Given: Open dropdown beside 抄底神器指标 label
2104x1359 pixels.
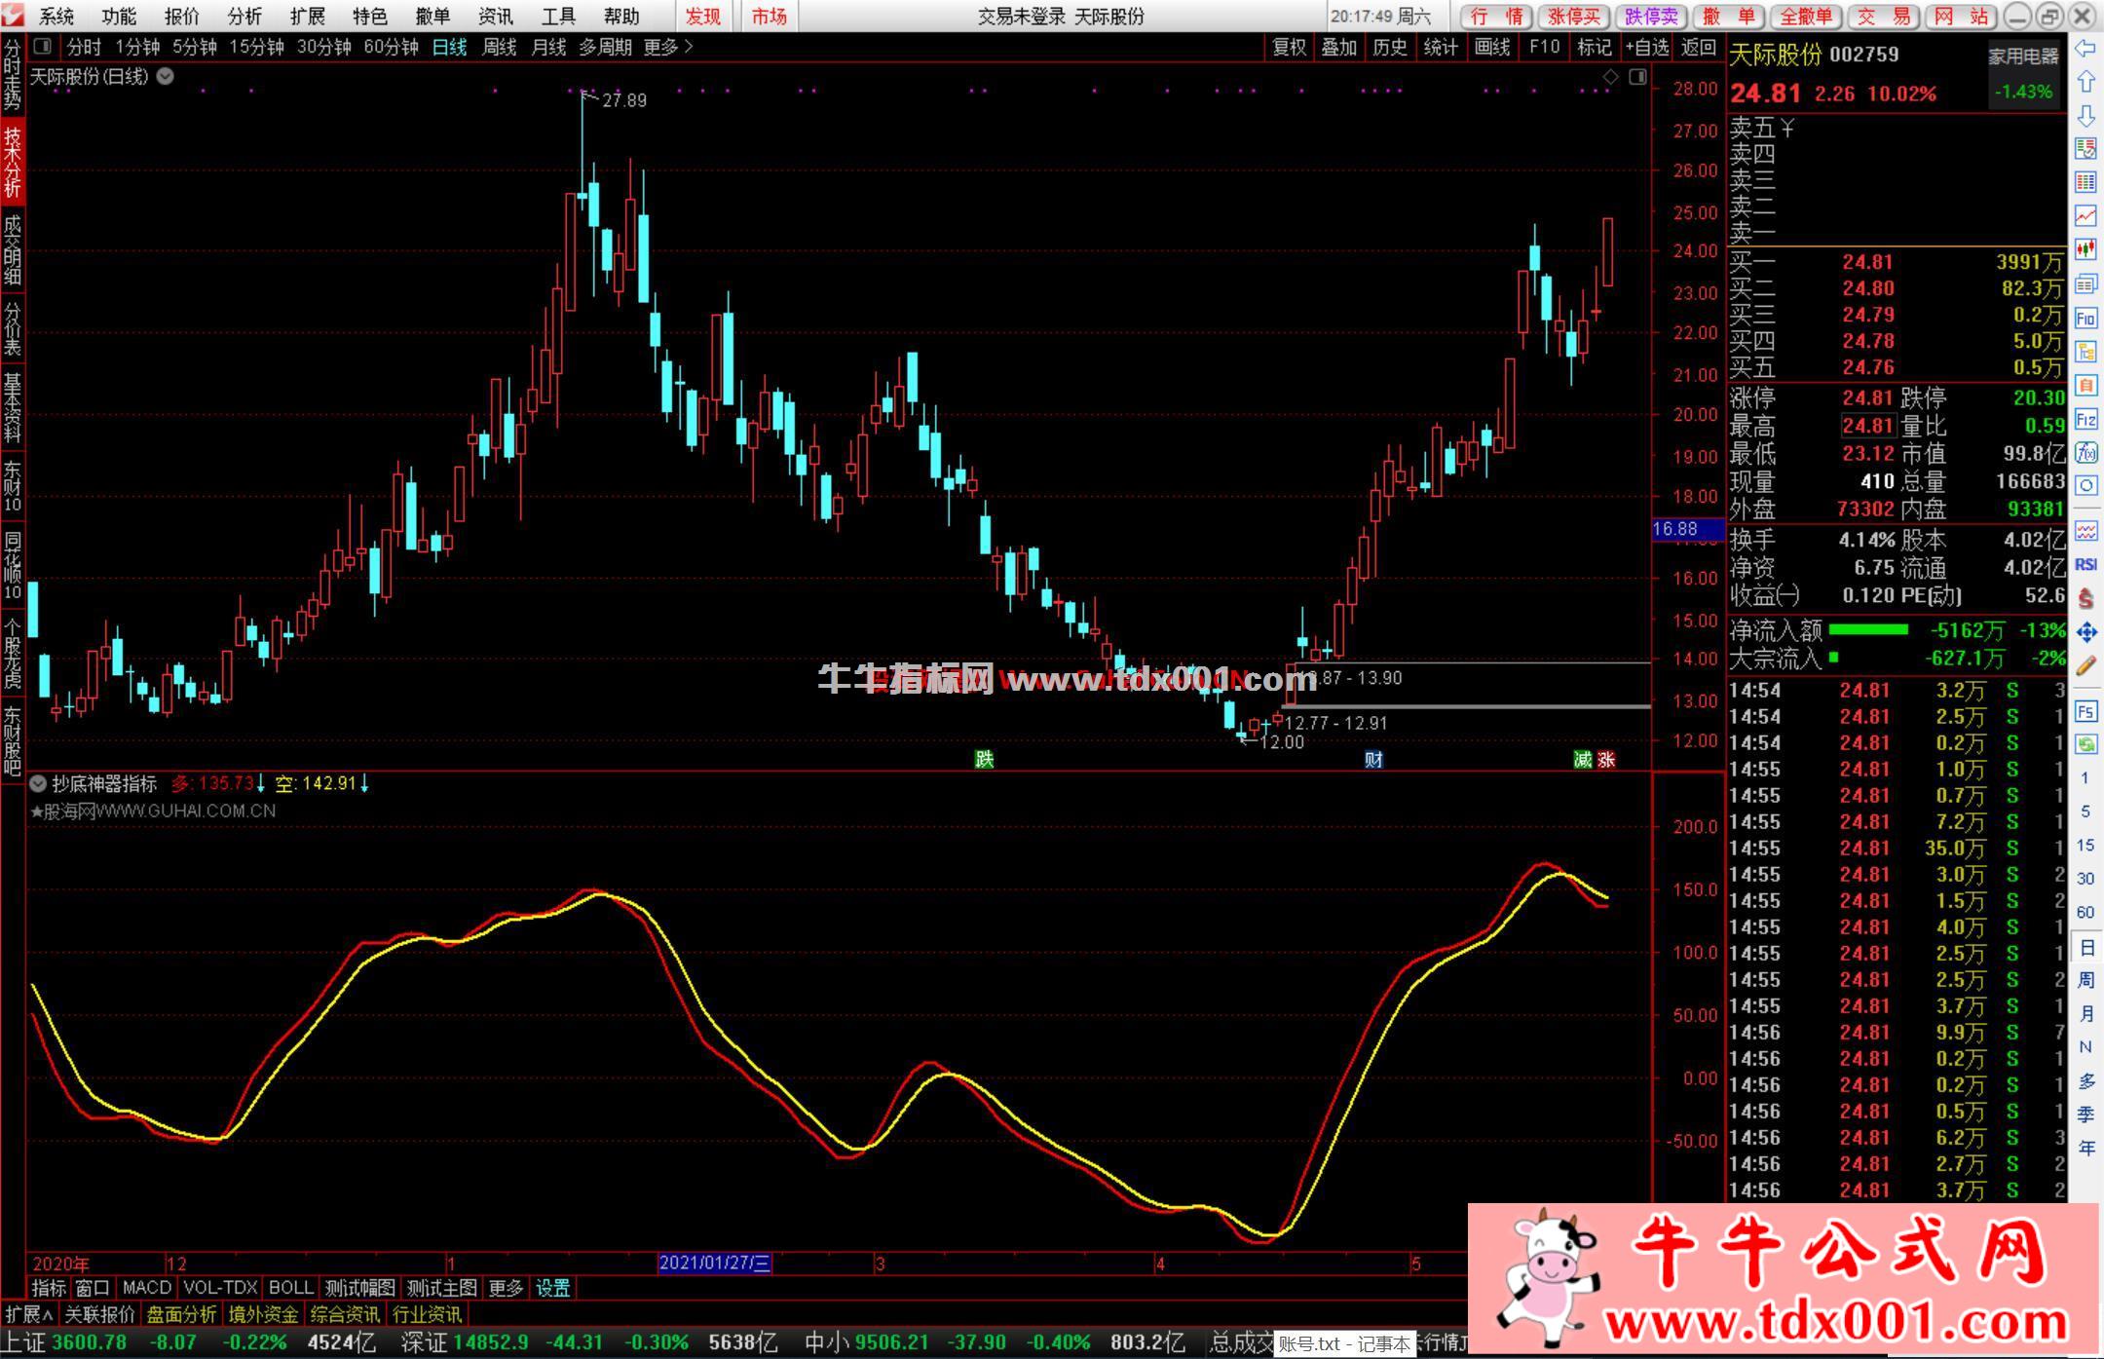Looking at the screenshot, I should (x=38, y=783).
